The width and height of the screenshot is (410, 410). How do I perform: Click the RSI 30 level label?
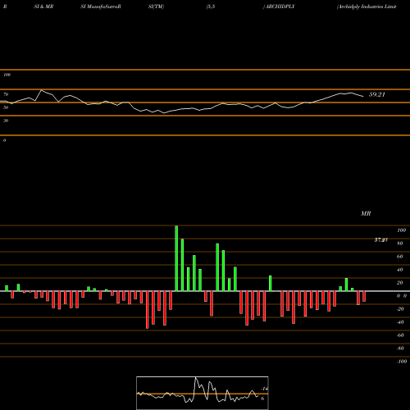(x=6, y=121)
